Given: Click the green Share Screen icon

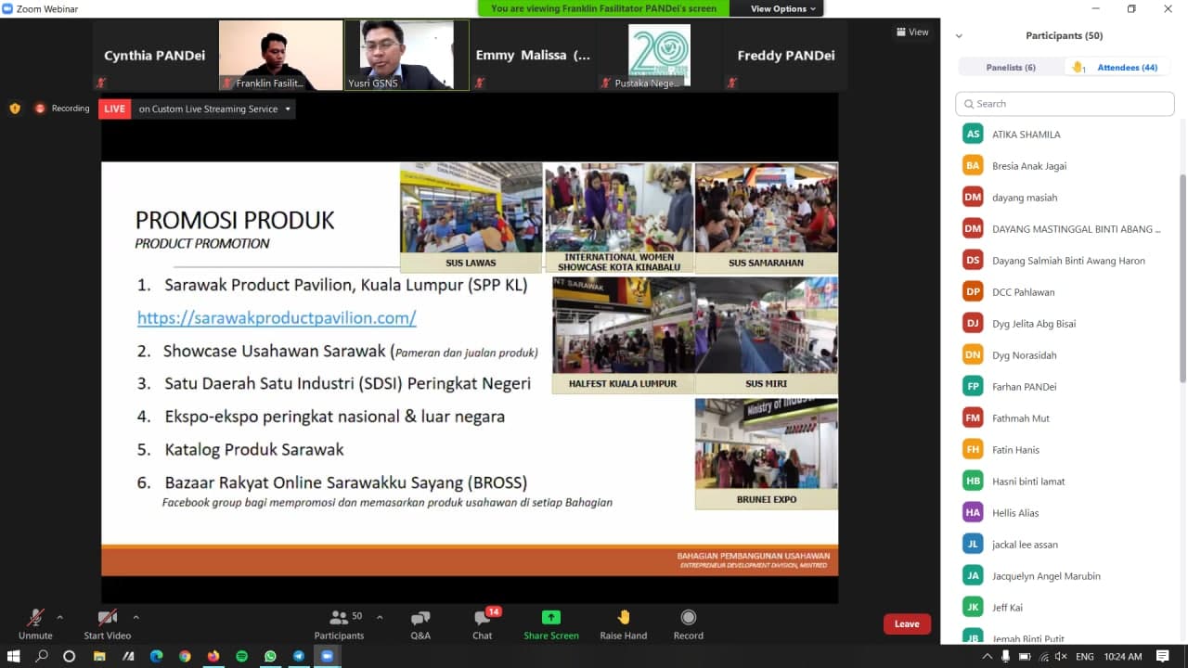Looking at the screenshot, I should (x=551, y=618).
